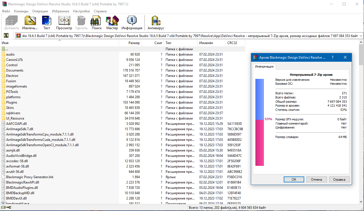Select the Тест (Test archive) icon

click(x=47, y=22)
